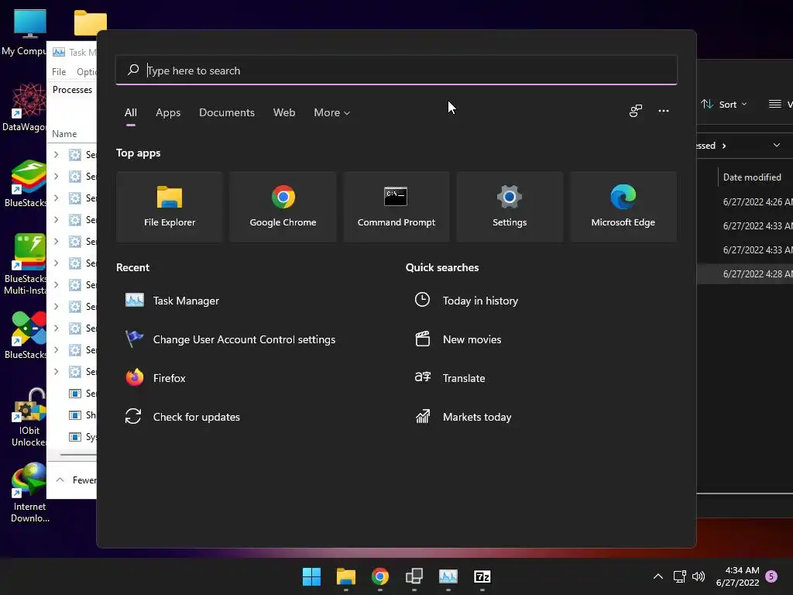Select the All search tab
Image resolution: width=793 pixels, height=595 pixels.
pyautogui.click(x=130, y=113)
